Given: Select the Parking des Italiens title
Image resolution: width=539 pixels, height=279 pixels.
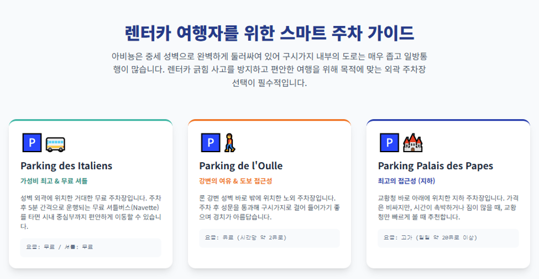Looking at the screenshot, I should point(66,166).
